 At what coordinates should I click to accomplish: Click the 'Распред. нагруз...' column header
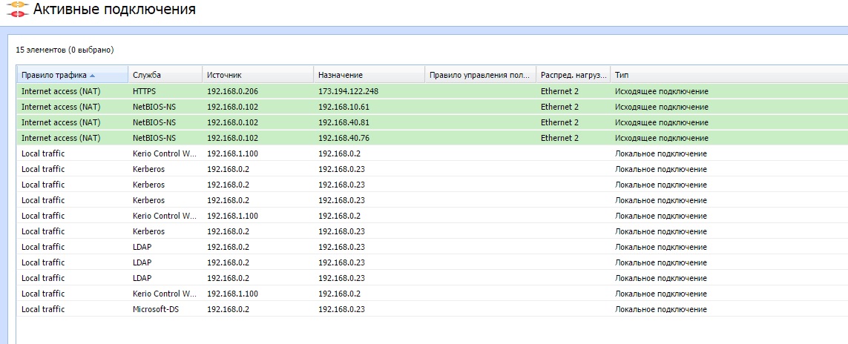click(573, 75)
